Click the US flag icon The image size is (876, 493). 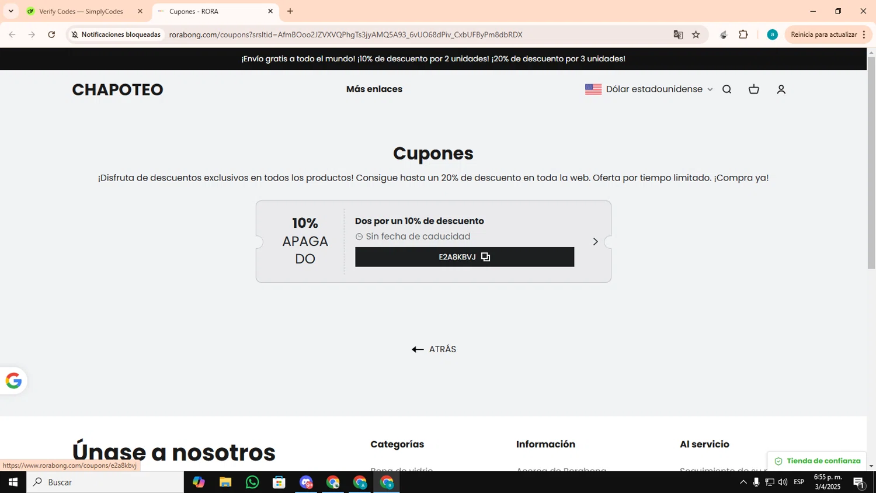593,89
